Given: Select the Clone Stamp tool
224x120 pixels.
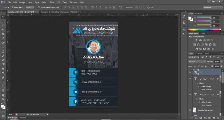Looking at the screenshot, I should pos(3,52).
